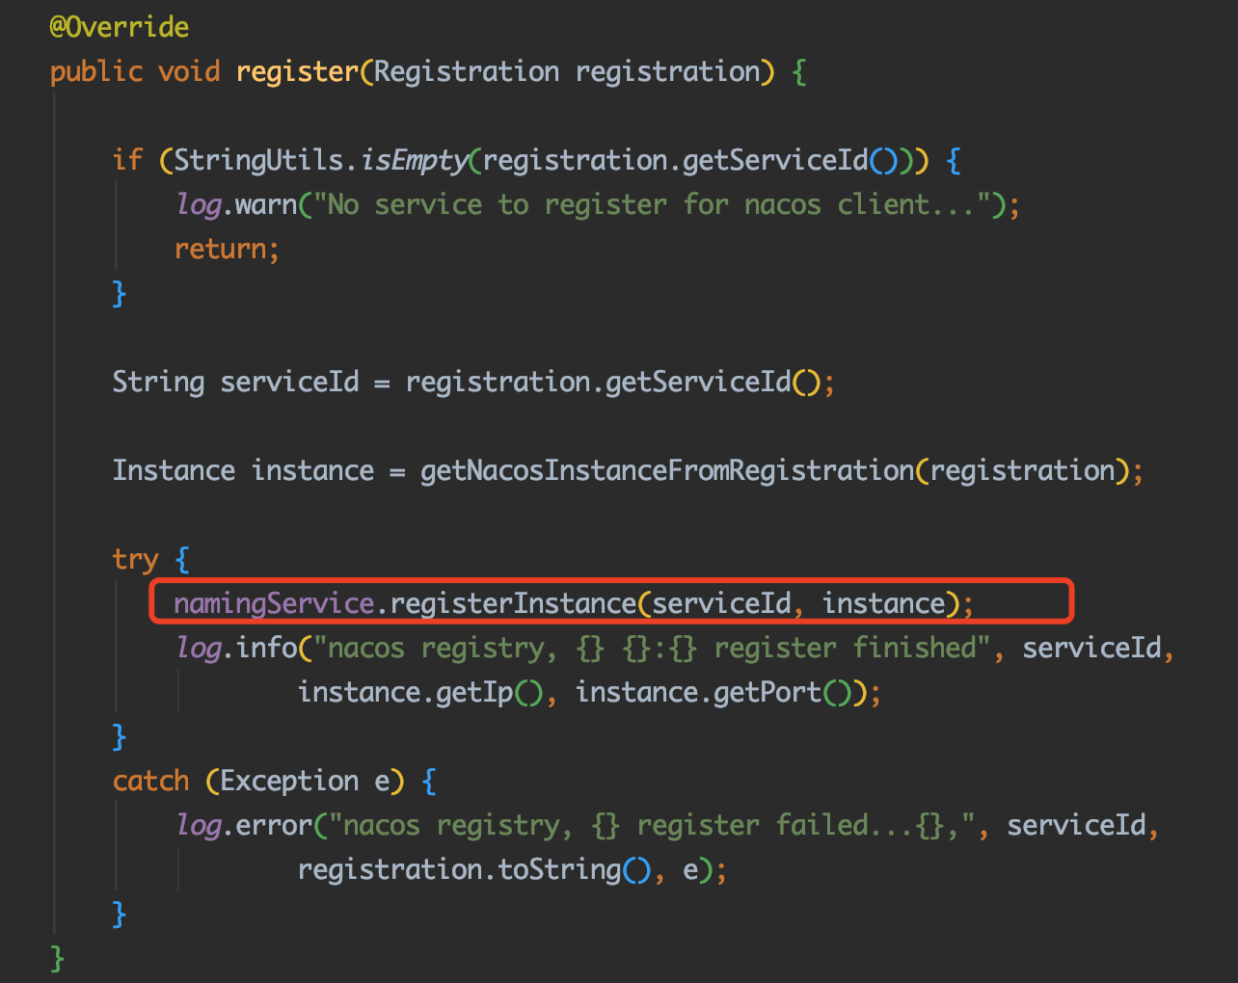
Task: Click the @Override annotation
Action: pos(120,27)
